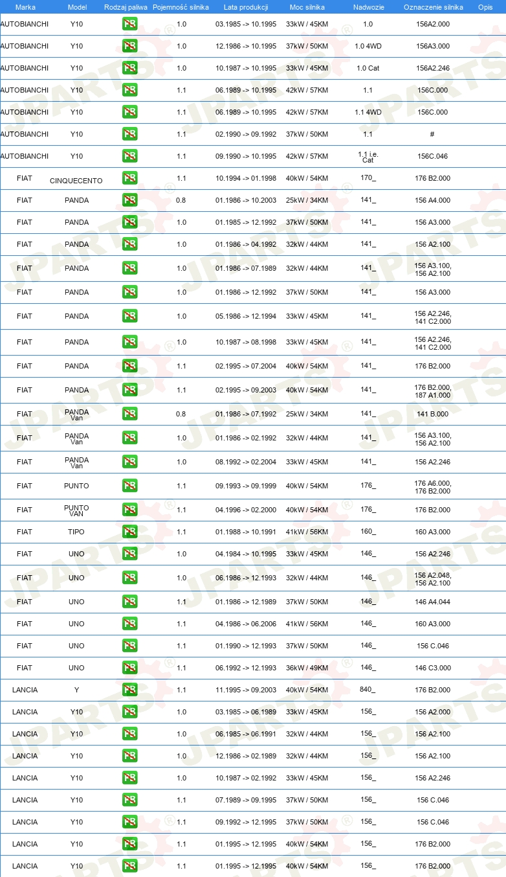Click the Lata produkcji column header
The width and height of the screenshot is (506, 877).
tap(246, 7)
